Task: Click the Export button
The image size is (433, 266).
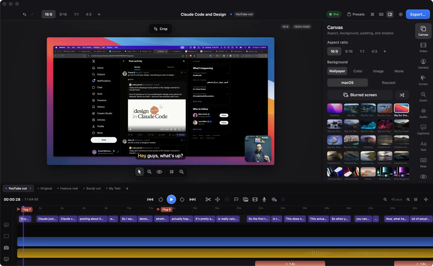Action: click(x=418, y=14)
